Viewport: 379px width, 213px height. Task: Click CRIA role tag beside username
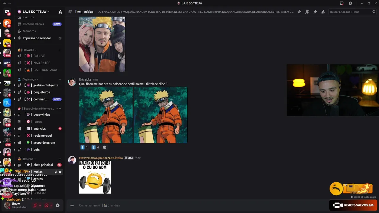[x=129, y=158]
